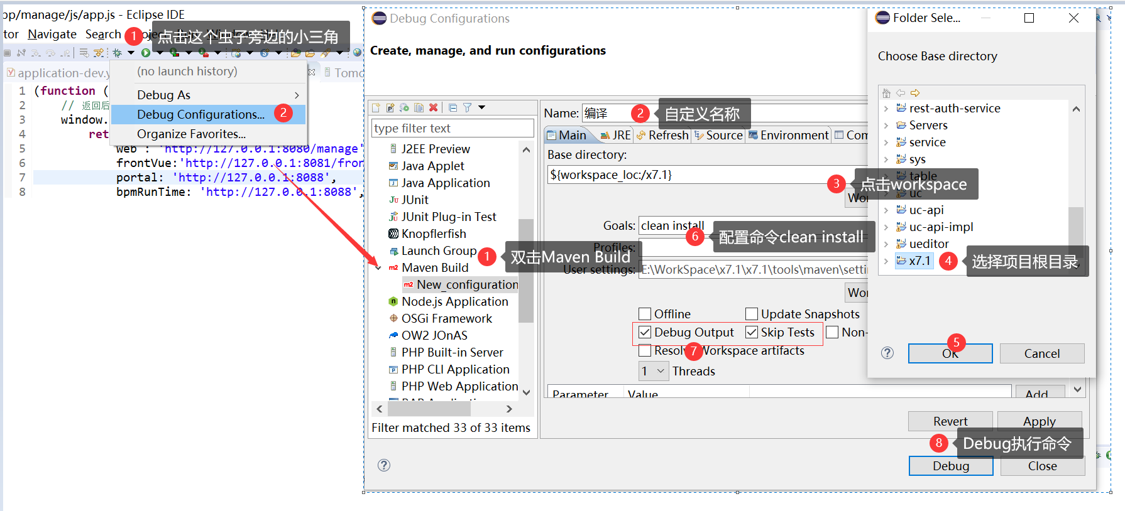
Task: Expand the ueditor folder node
Action: click(886, 244)
